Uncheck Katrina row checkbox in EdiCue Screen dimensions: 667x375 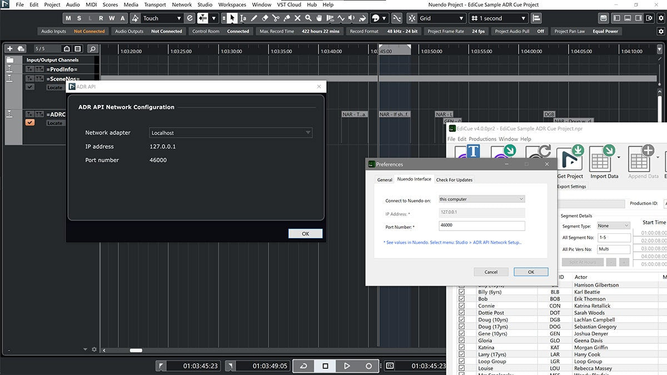click(461, 347)
